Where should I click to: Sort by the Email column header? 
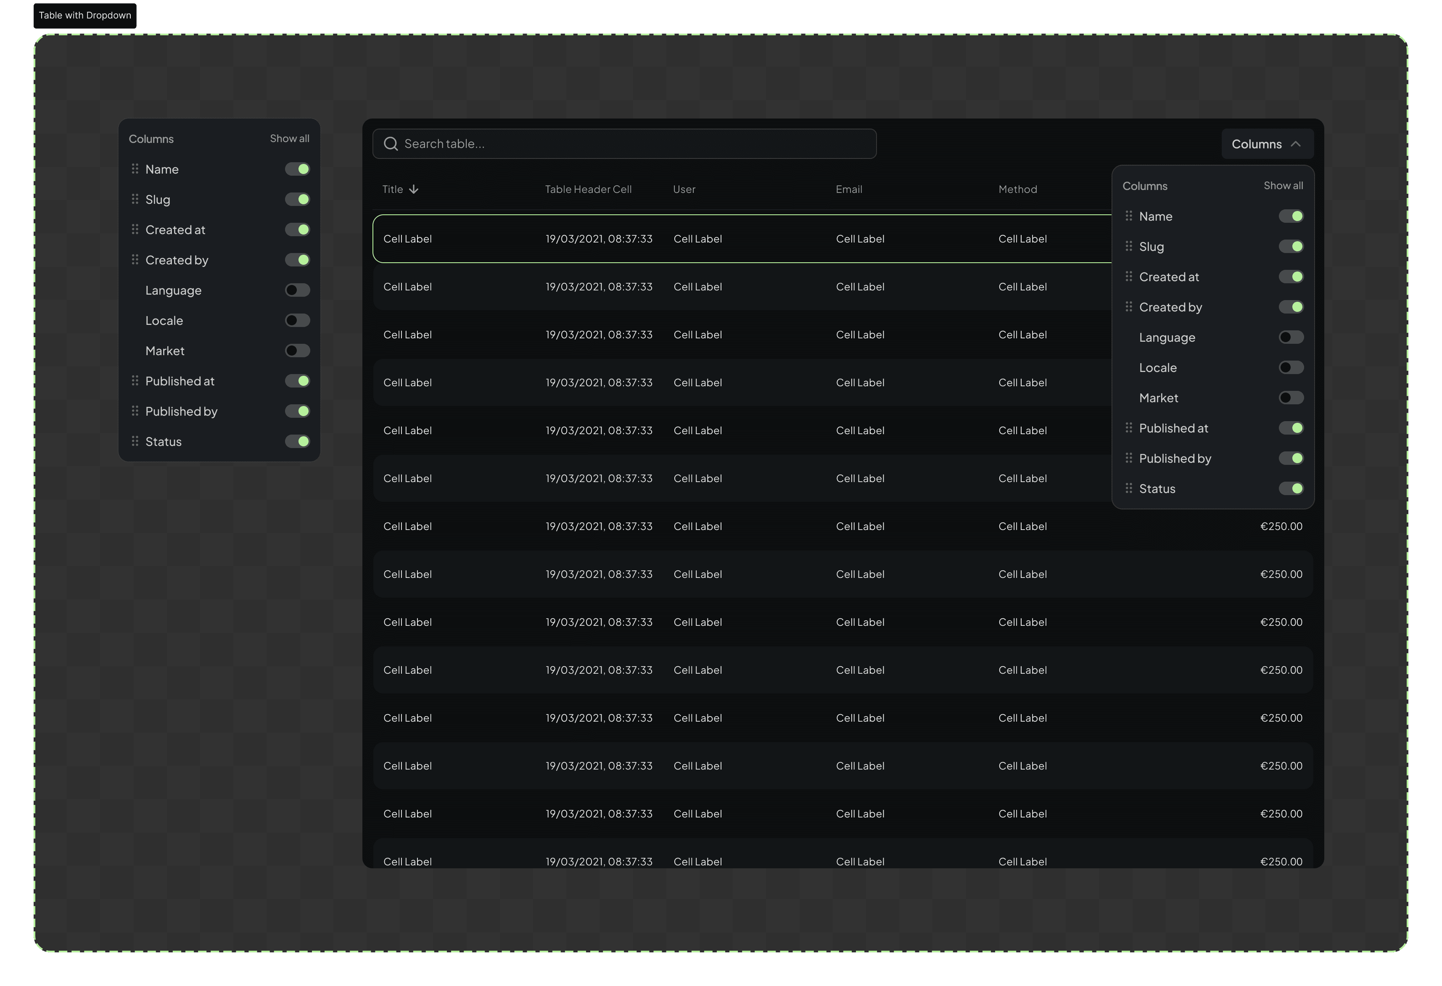(x=849, y=189)
